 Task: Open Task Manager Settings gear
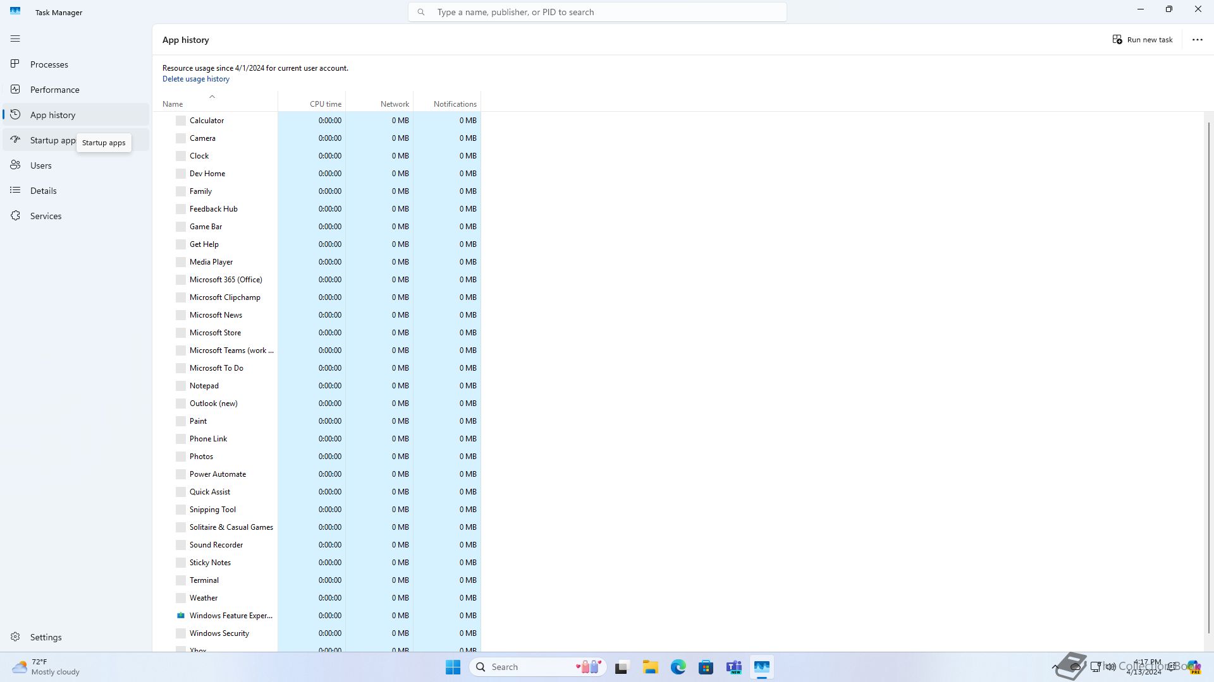pyautogui.click(x=15, y=637)
